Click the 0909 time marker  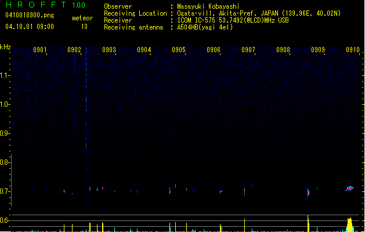318,50
